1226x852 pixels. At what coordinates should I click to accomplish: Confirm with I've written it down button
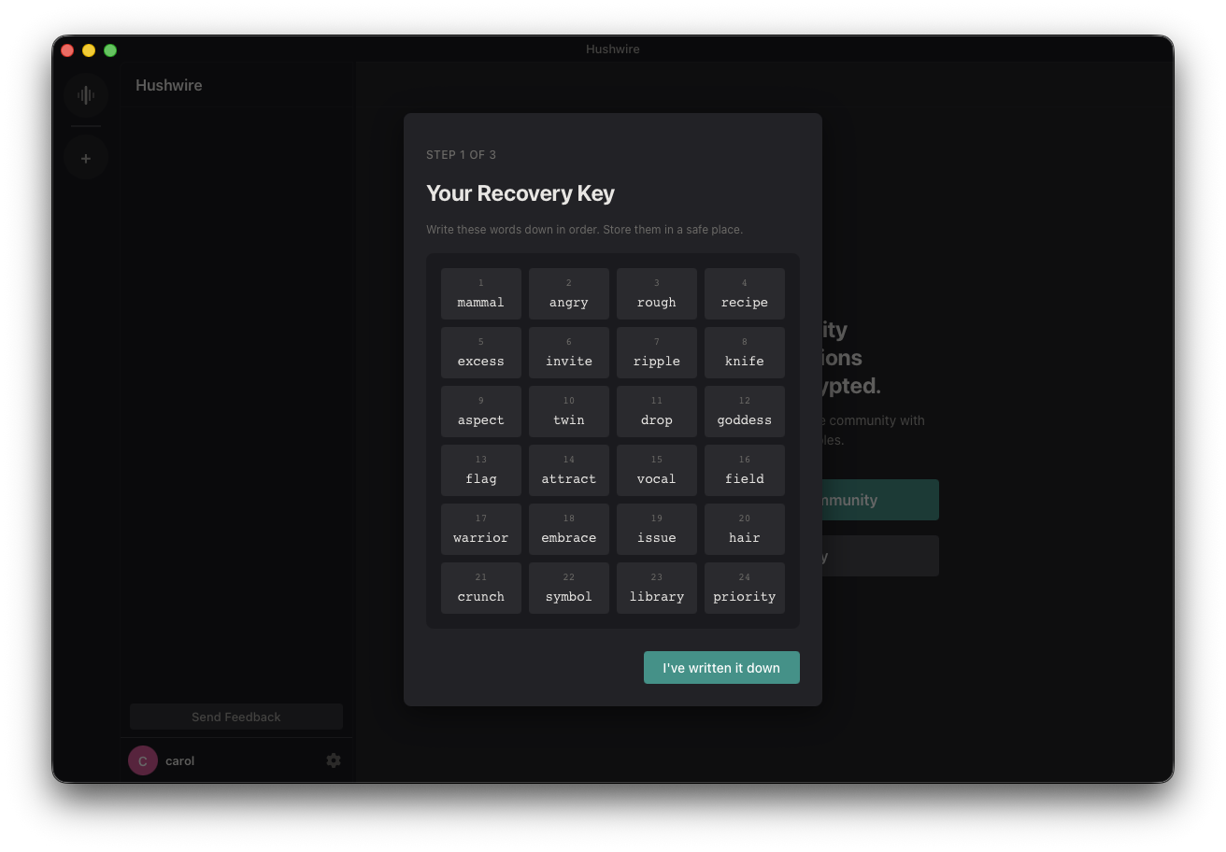pos(721,667)
